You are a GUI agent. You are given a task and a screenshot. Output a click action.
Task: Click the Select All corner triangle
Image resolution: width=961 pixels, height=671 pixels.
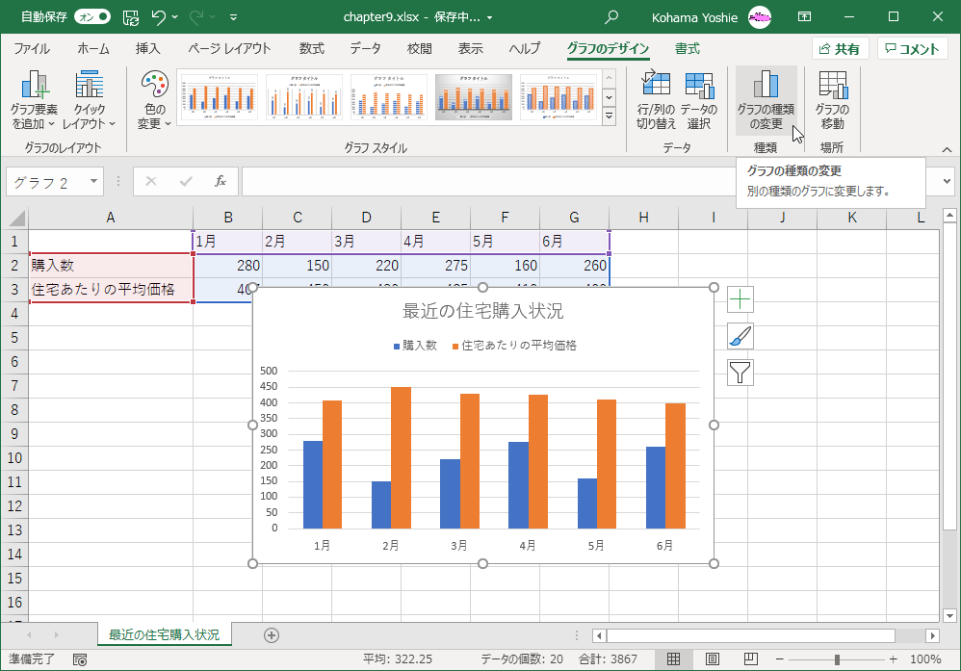pos(16,218)
